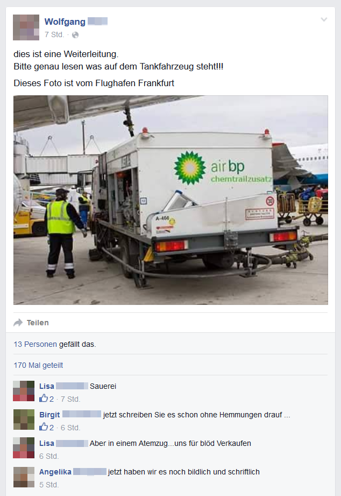Click the Teilen share button
This screenshot has height=496, width=341.
click(31, 323)
